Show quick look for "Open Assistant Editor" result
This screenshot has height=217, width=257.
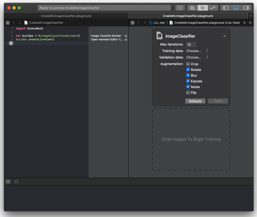(x=126, y=39)
